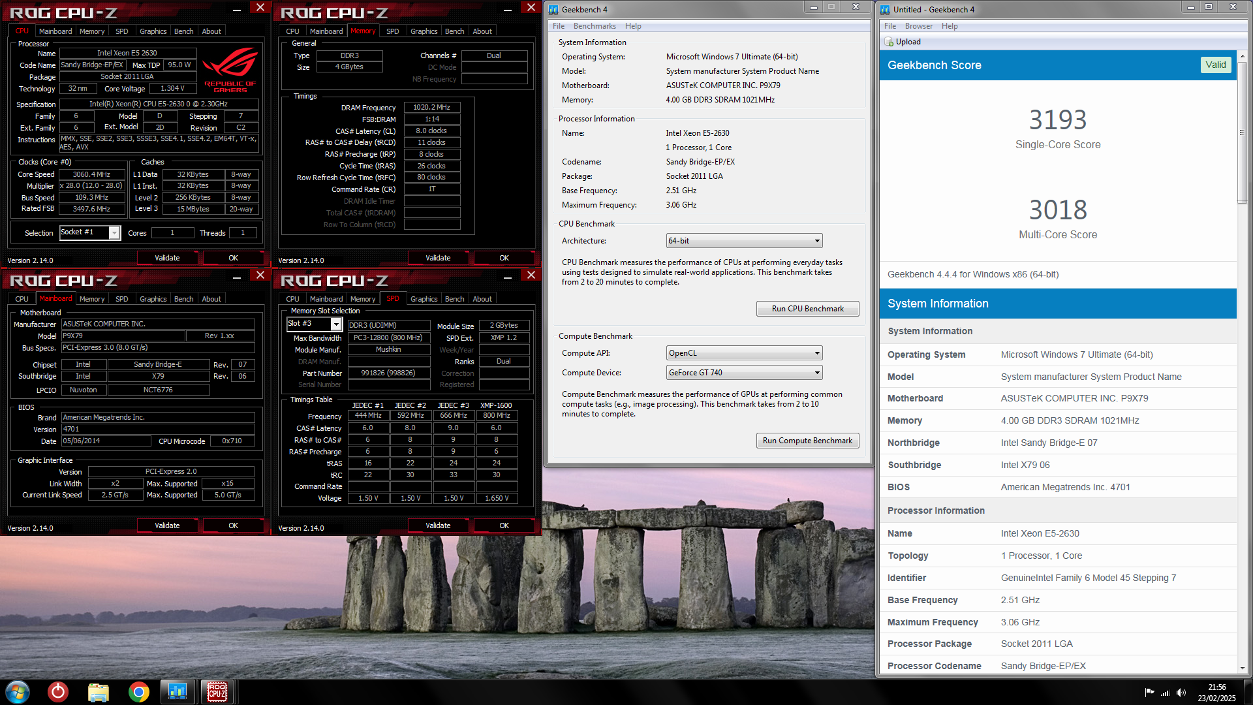Click Validate in top-left CPU-Z window
The height and width of the screenshot is (705, 1253).
167,258
